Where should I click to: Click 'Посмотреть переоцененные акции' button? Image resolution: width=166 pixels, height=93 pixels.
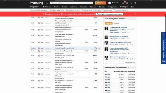109,14
